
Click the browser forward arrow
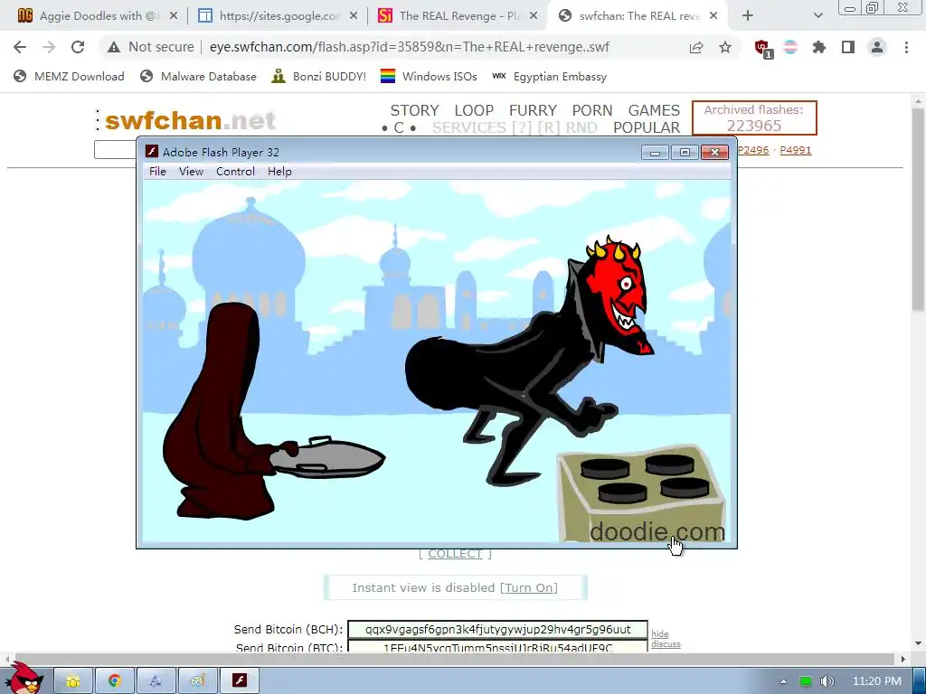pos(49,47)
